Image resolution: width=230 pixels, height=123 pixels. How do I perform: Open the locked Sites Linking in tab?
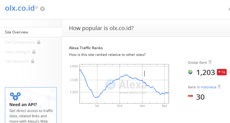coord(17,52)
